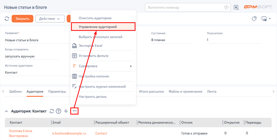Image resolution: width=277 pixels, height=140 pixels.
Task: Add a record with the plus icon
Action: point(66,111)
